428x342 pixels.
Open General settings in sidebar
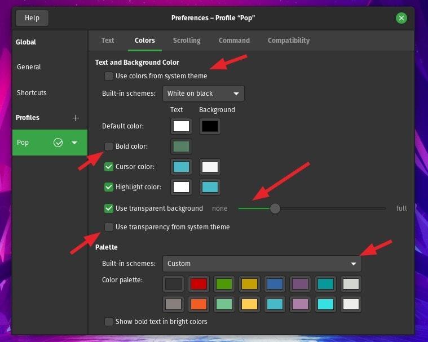[29, 67]
